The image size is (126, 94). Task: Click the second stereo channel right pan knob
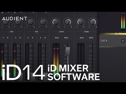[93, 22]
